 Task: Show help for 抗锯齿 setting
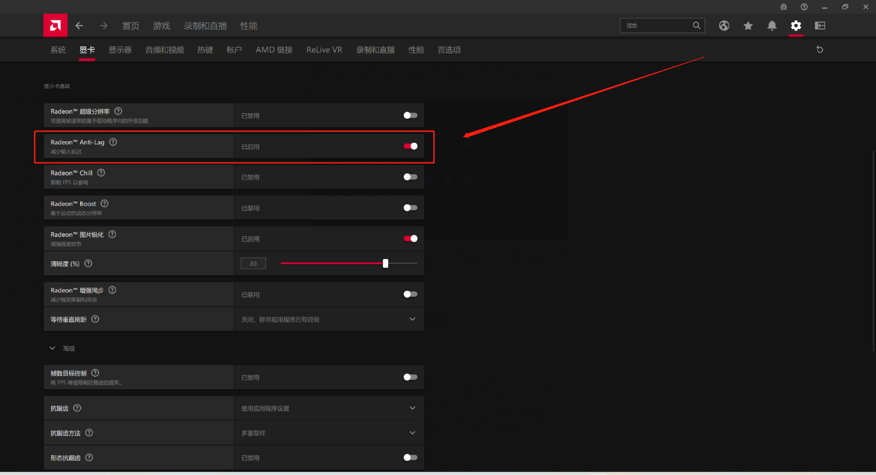(77, 408)
